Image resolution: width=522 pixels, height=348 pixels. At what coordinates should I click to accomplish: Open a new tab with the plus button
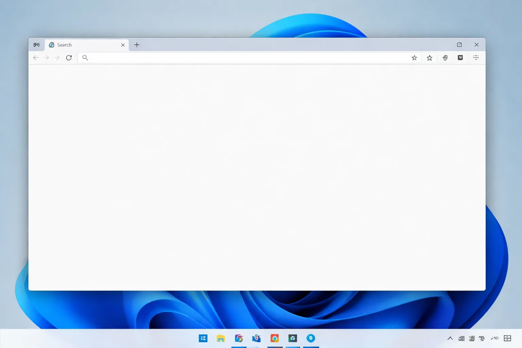137,45
